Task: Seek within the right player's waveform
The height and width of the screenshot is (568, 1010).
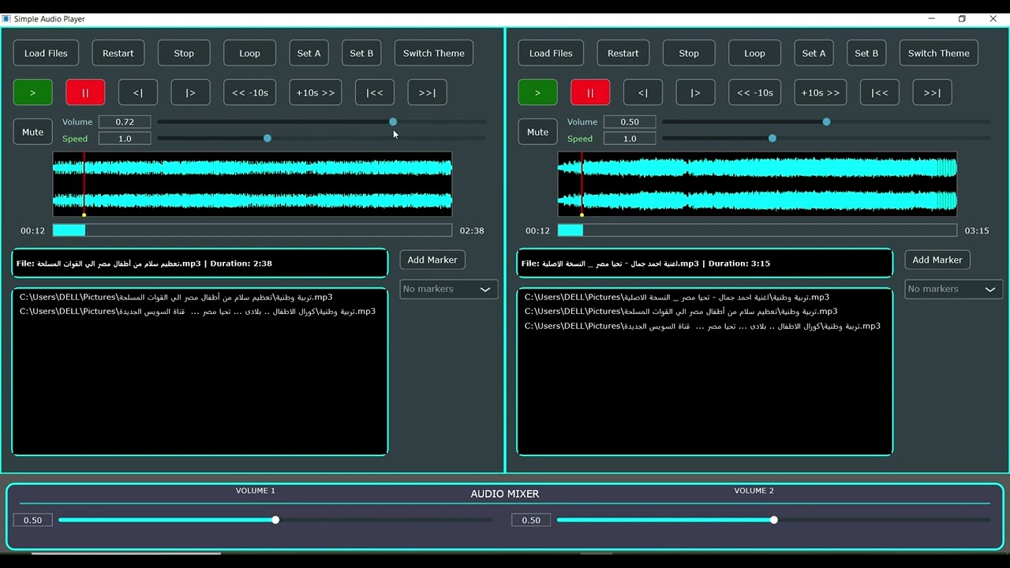Action: 757,184
